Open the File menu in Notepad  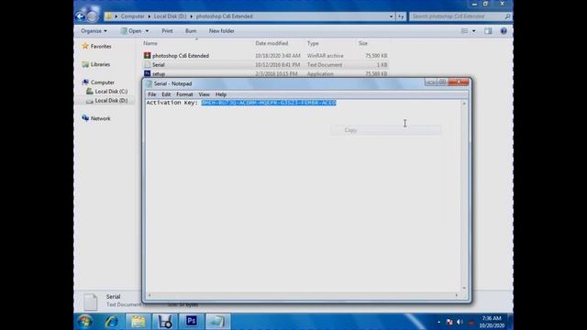[x=151, y=94]
